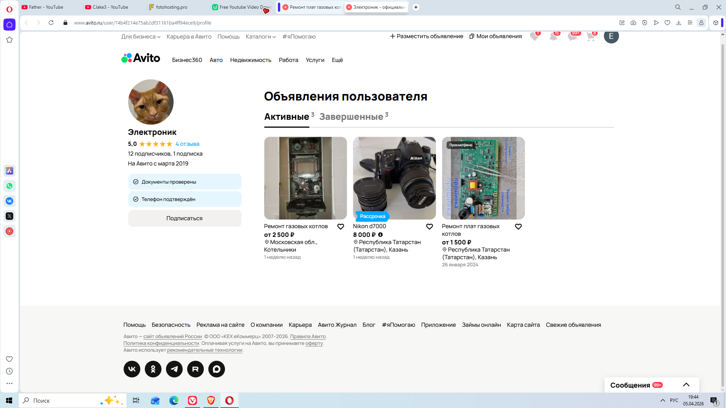This screenshot has width=726, height=408.
Task: Click the notifications bell icon
Action: 554,36
